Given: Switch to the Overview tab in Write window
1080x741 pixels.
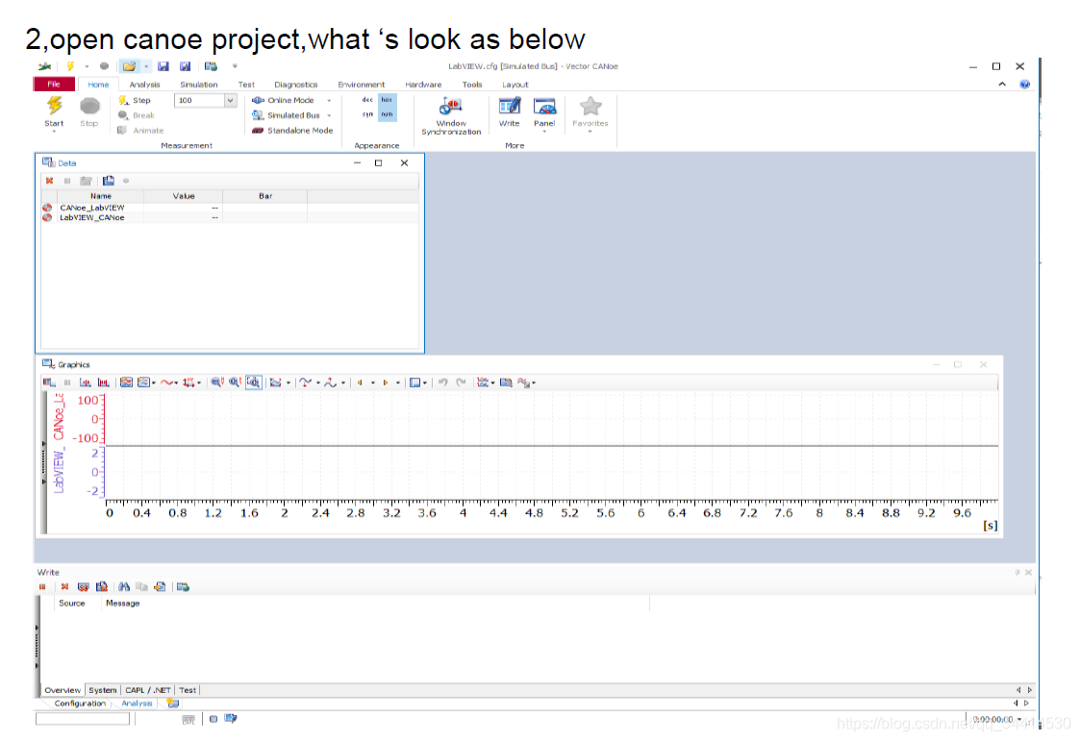Looking at the screenshot, I should coord(62,690).
